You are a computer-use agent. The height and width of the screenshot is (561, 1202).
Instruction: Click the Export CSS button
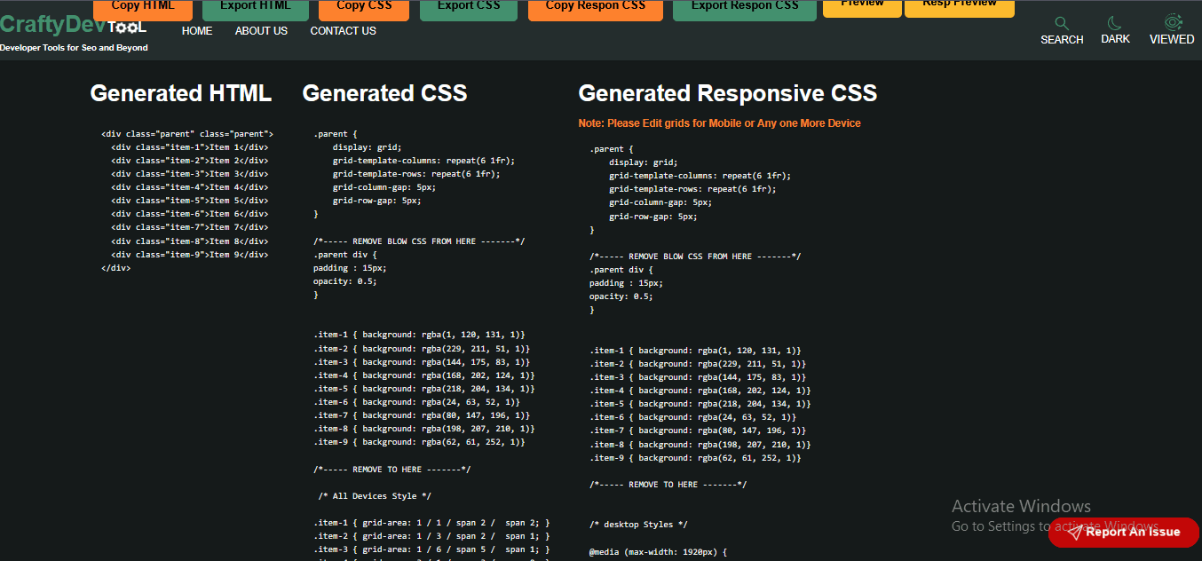coord(469,9)
